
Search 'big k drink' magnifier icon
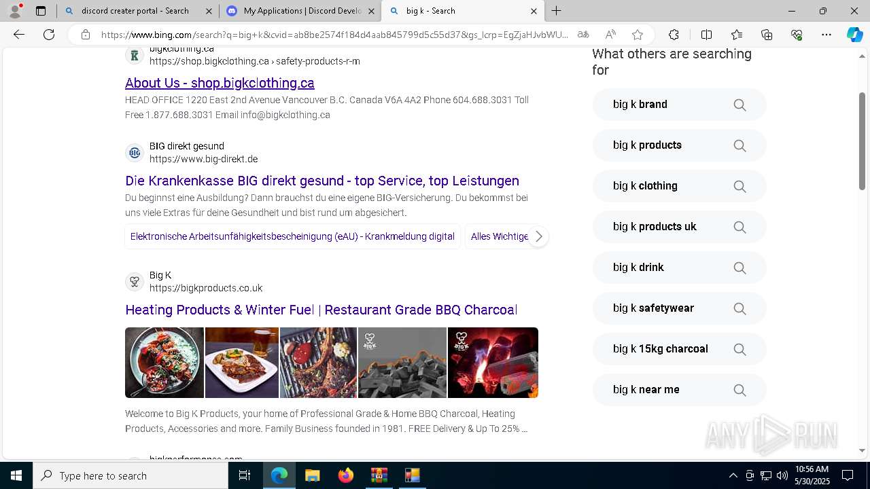click(x=739, y=268)
